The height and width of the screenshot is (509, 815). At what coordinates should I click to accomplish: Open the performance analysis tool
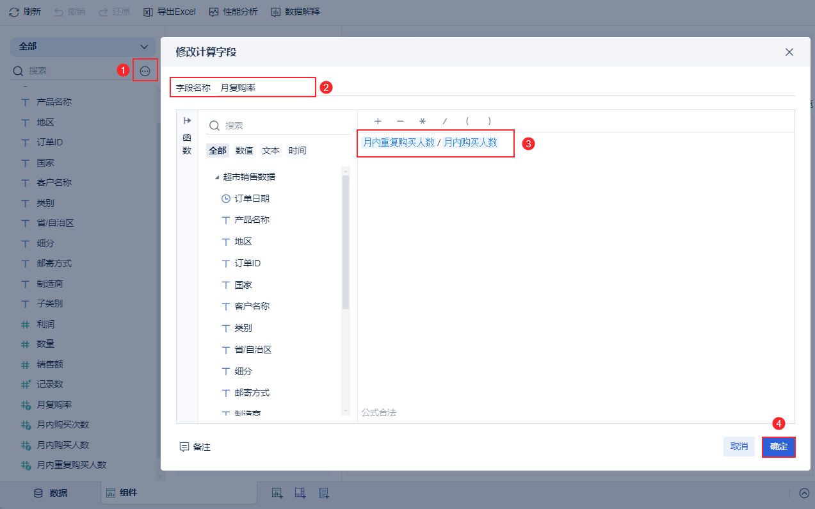[x=233, y=12]
